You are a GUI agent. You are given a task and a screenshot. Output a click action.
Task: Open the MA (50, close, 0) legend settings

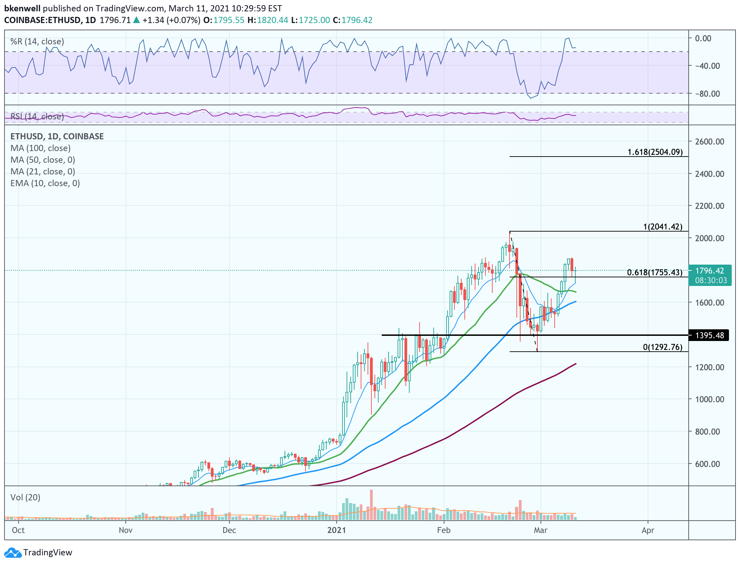[43, 160]
